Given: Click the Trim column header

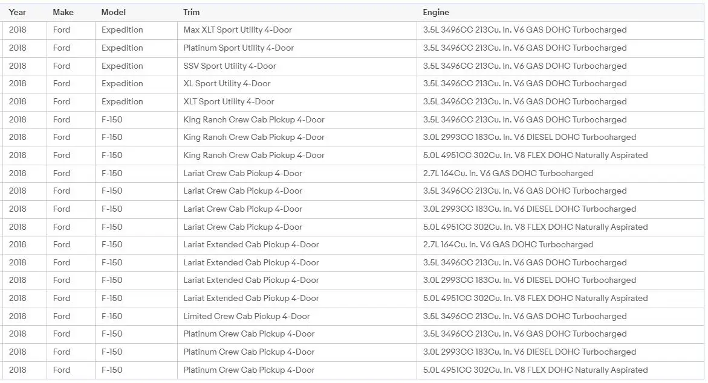Looking at the screenshot, I should 191,12.
